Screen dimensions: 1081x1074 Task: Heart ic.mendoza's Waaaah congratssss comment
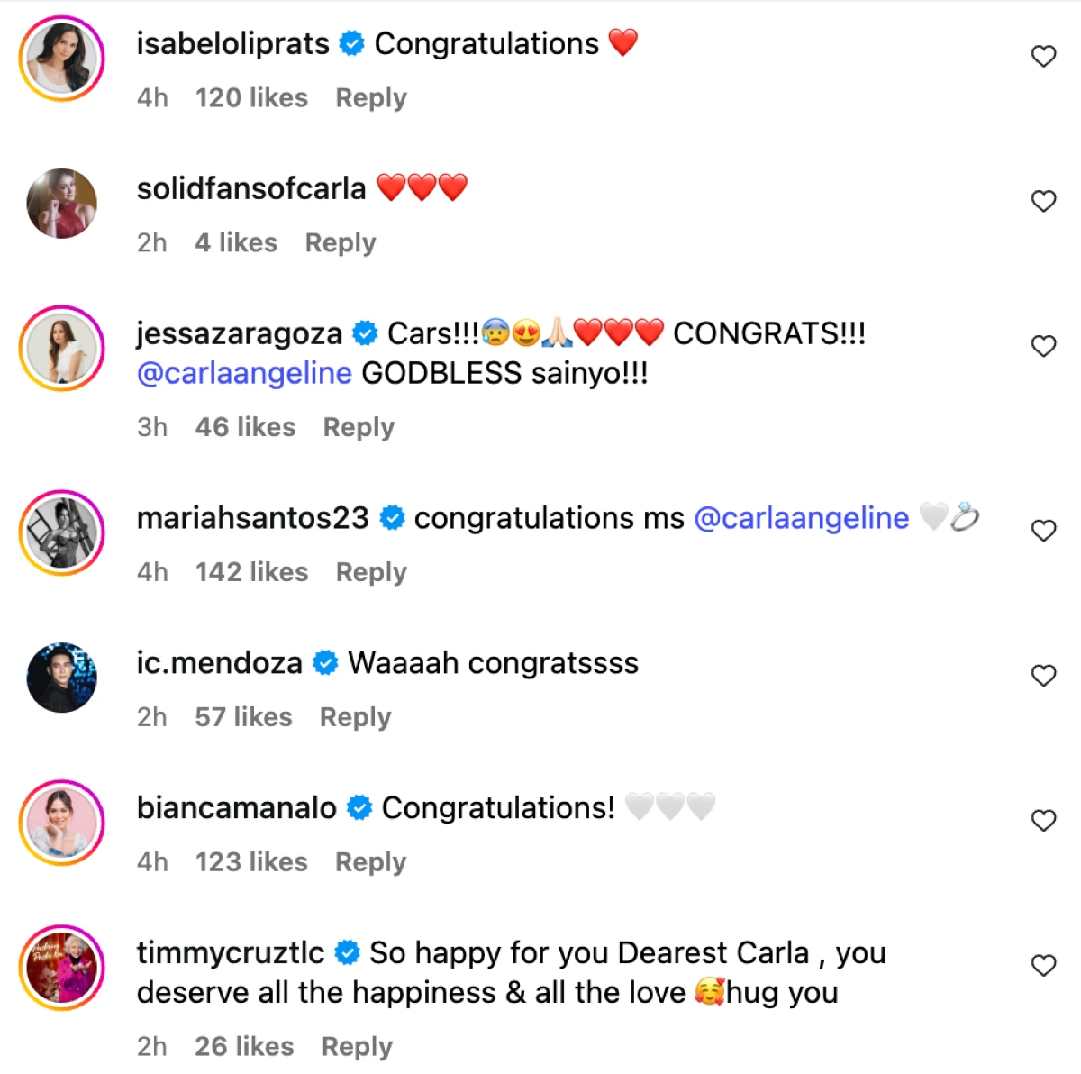pyautogui.click(x=1043, y=677)
